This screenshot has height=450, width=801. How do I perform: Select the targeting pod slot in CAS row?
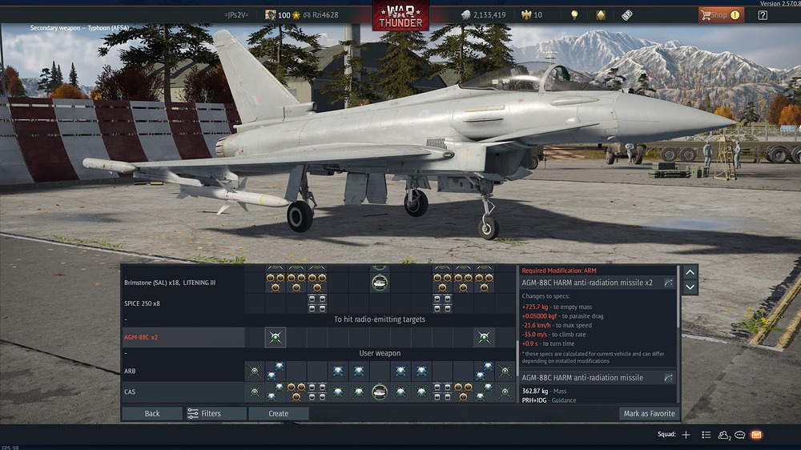pyautogui.click(x=380, y=392)
